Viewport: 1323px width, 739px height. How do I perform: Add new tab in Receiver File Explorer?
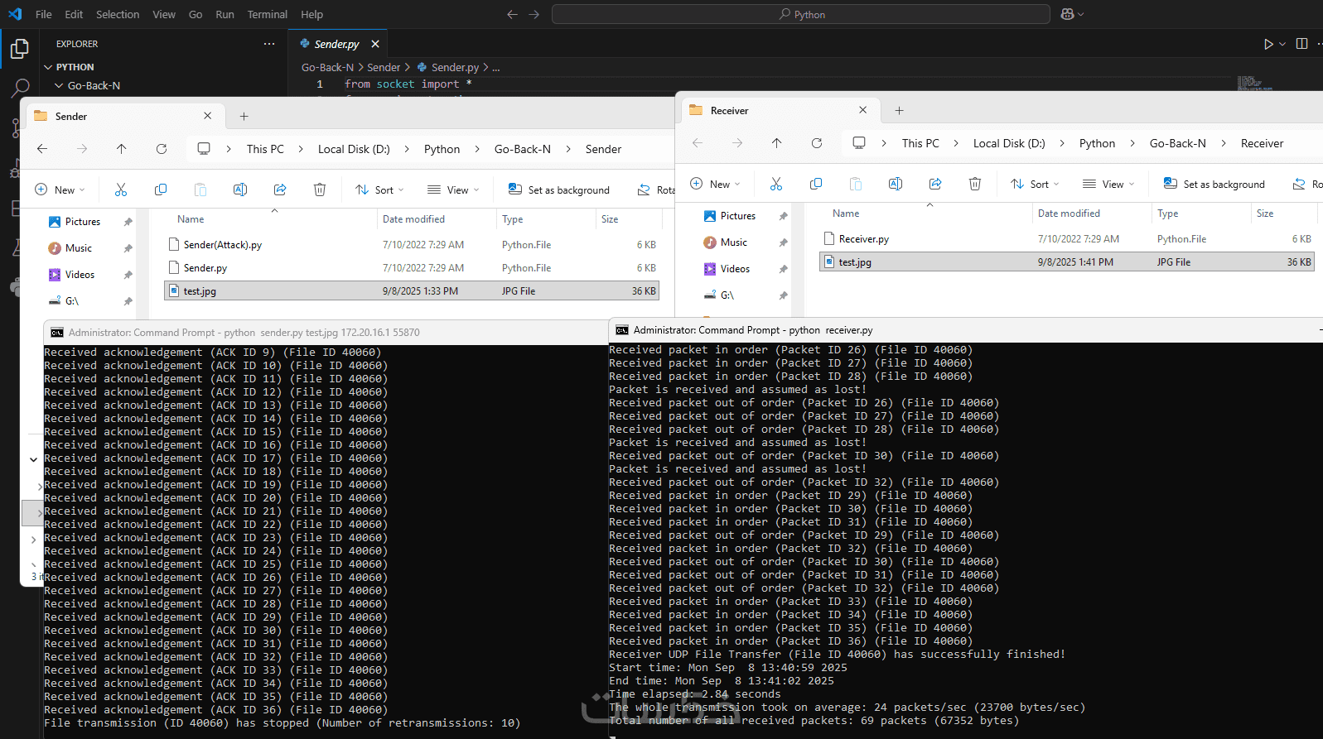coord(899,110)
